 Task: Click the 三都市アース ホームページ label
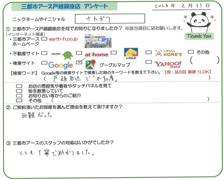click(x=26, y=42)
